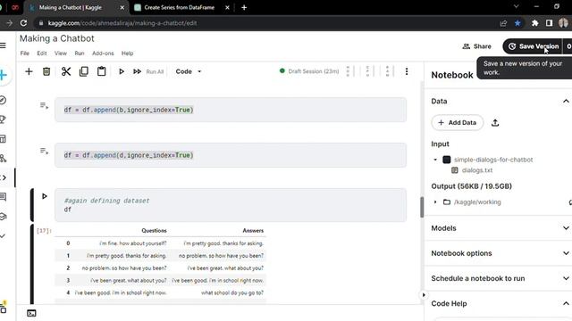Screen dimensions: 572x321
Task: Open browser extensions puzzle icon
Action: point(534,23)
